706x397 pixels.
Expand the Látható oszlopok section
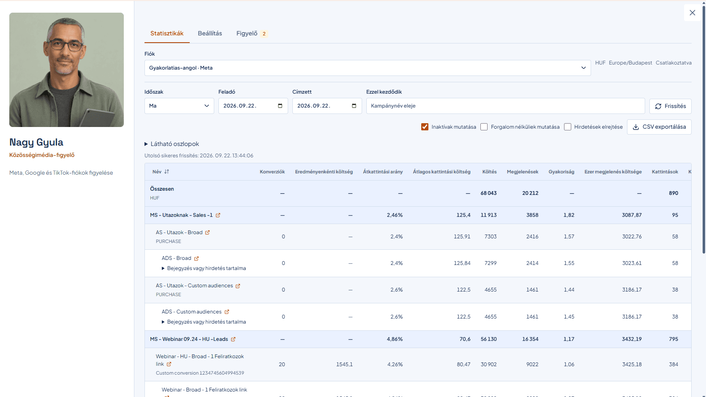[x=172, y=144]
